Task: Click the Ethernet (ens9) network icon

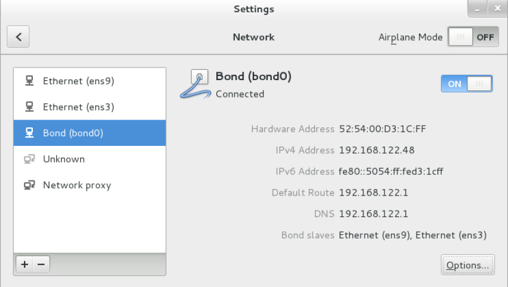Action: point(29,81)
